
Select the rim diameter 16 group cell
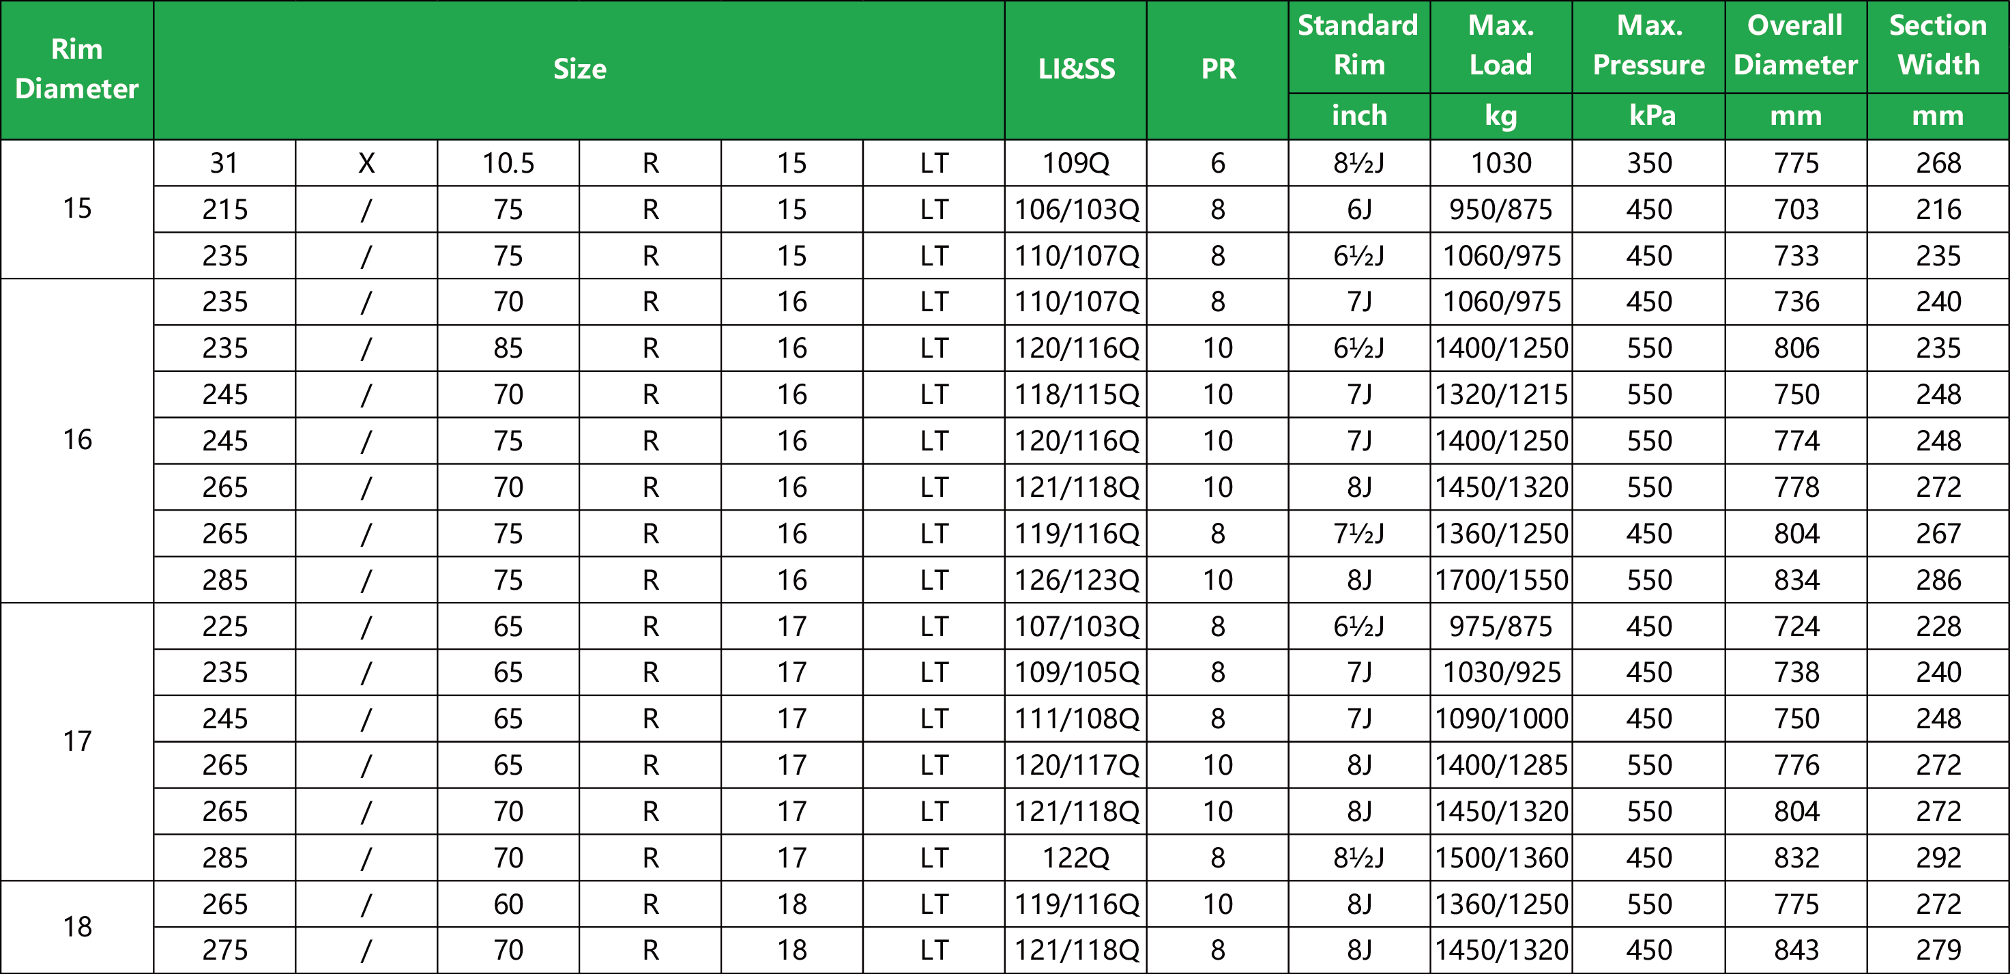(76, 440)
